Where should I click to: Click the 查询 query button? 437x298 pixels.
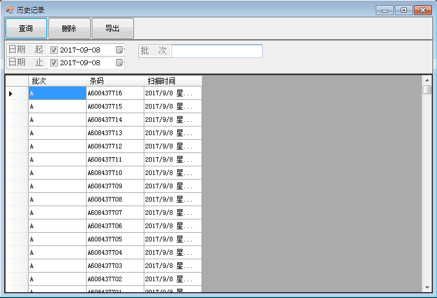26,28
